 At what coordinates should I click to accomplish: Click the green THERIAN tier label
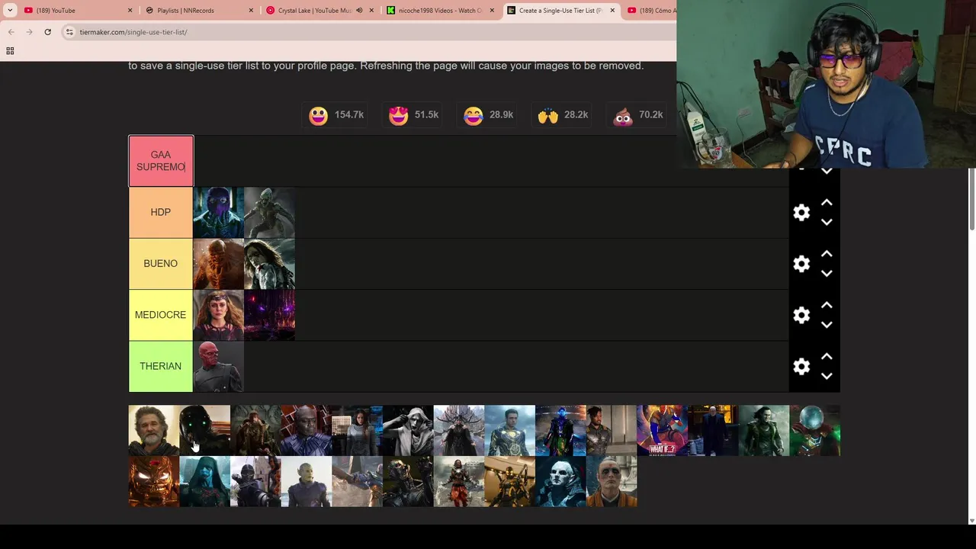coord(161,366)
